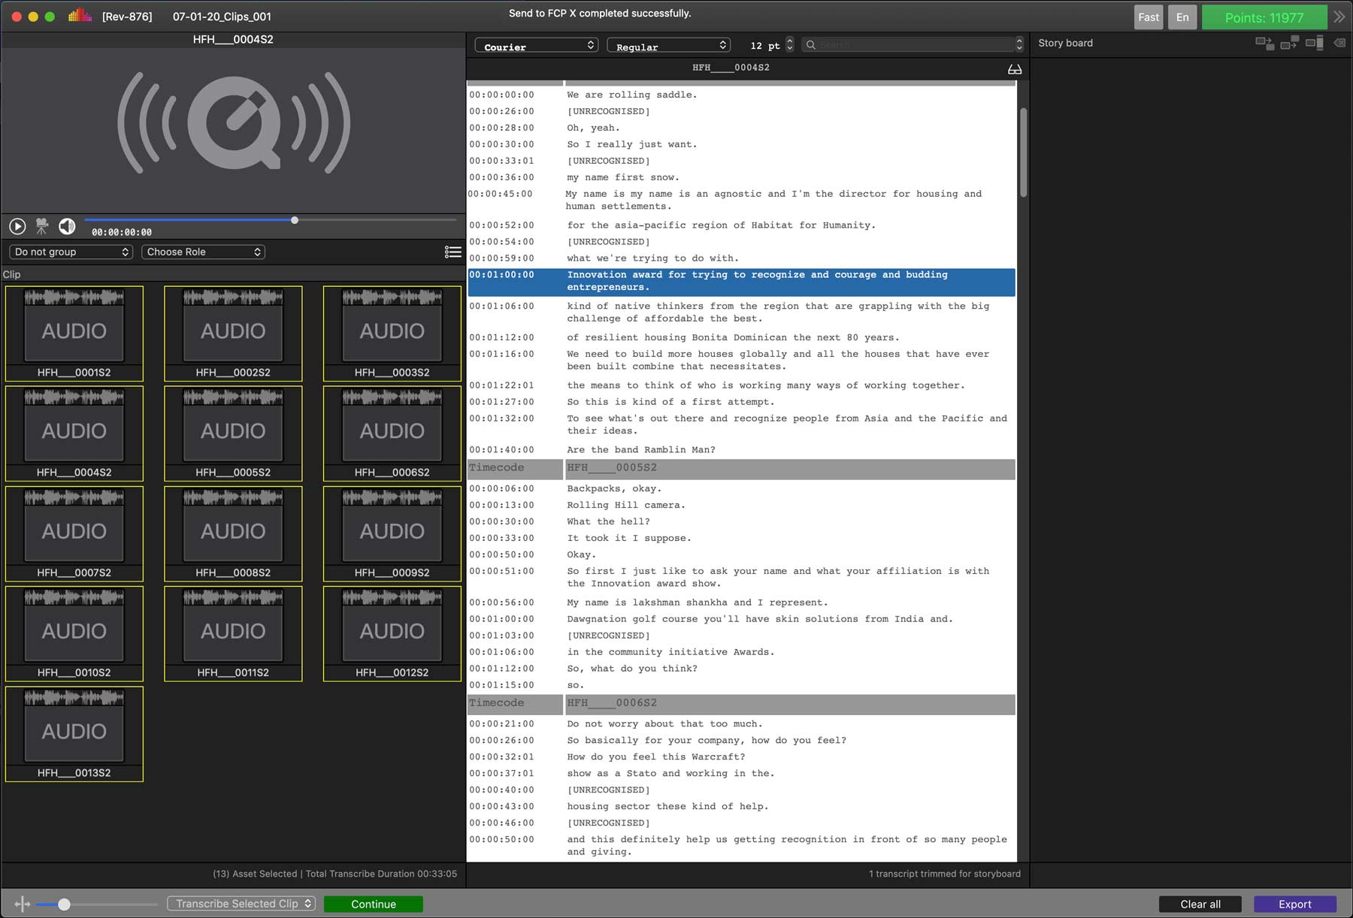This screenshot has height=918, width=1353.
Task: Select audio clip HFH___0010S2
Action: [x=74, y=634]
